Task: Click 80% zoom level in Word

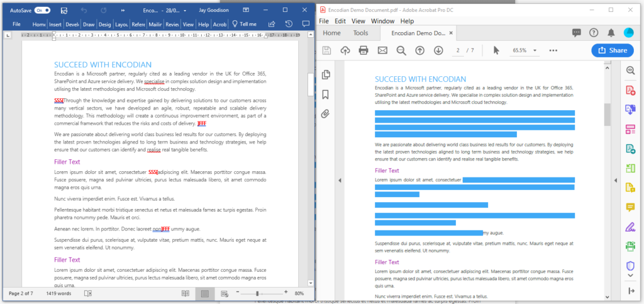Action: [299, 293]
